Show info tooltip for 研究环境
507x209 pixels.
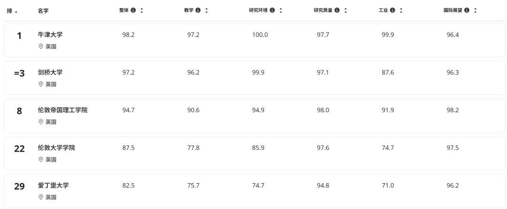(x=272, y=10)
